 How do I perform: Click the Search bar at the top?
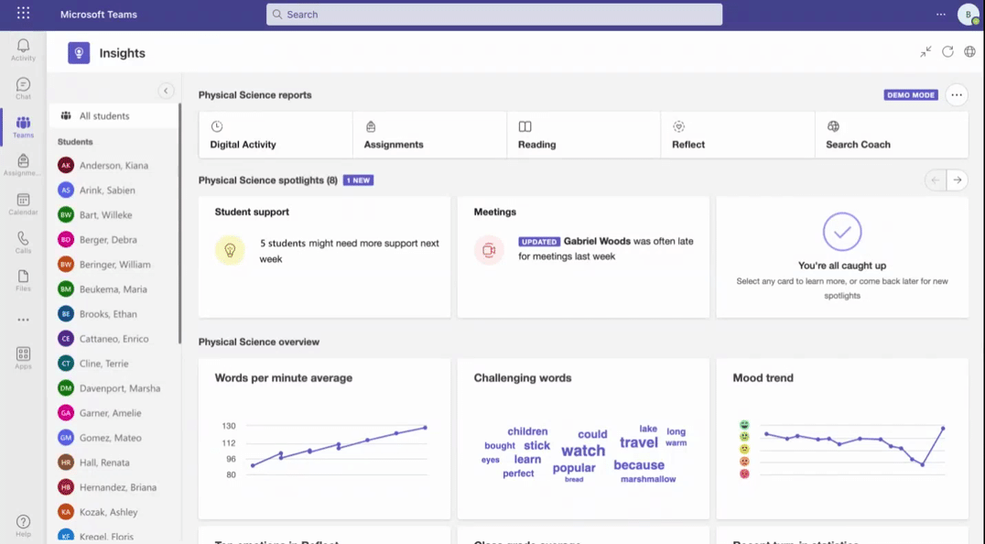tap(494, 15)
